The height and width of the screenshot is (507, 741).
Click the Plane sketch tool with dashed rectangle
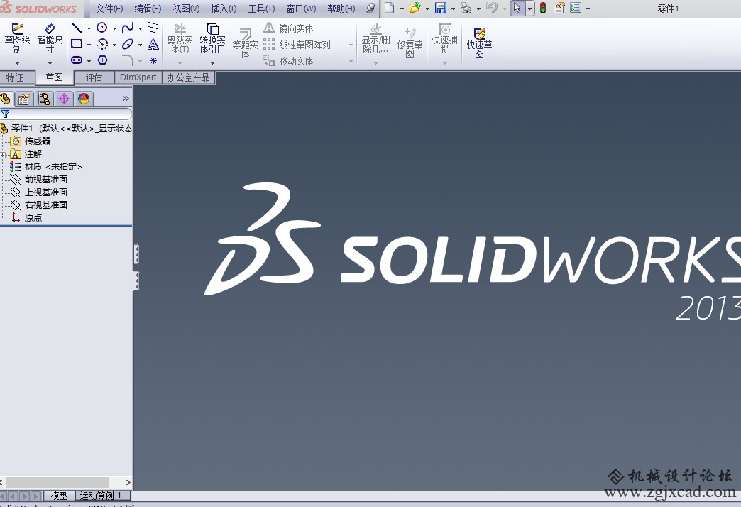pyautogui.click(x=153, y=28)
